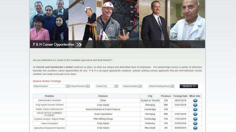Select the Closing Date column header
Image resolution: width=236 pixels, height=132 pixels.
click(180, 96)
